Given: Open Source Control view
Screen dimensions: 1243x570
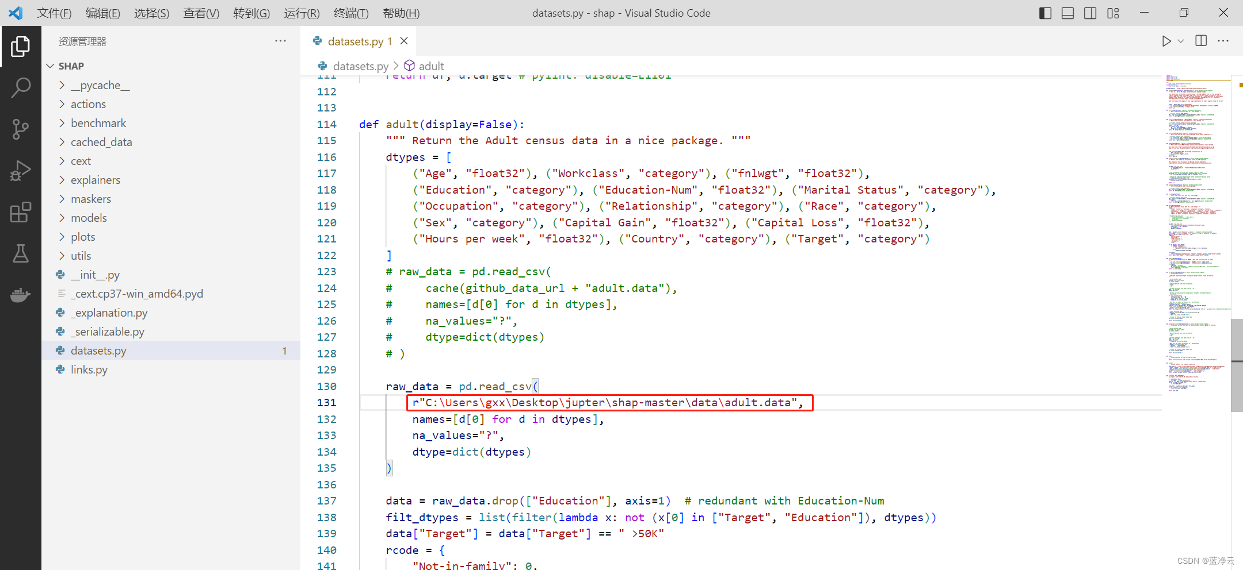Looking at the screenshot, I should (21, 129).
